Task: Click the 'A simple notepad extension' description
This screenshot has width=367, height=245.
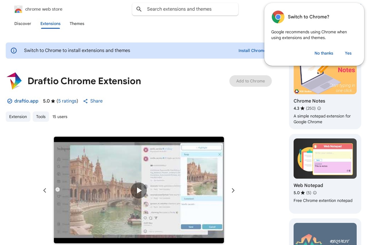Action: (x=322, y=119)
